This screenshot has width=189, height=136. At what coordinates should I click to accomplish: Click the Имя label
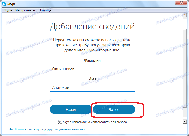tap(92, 79)
